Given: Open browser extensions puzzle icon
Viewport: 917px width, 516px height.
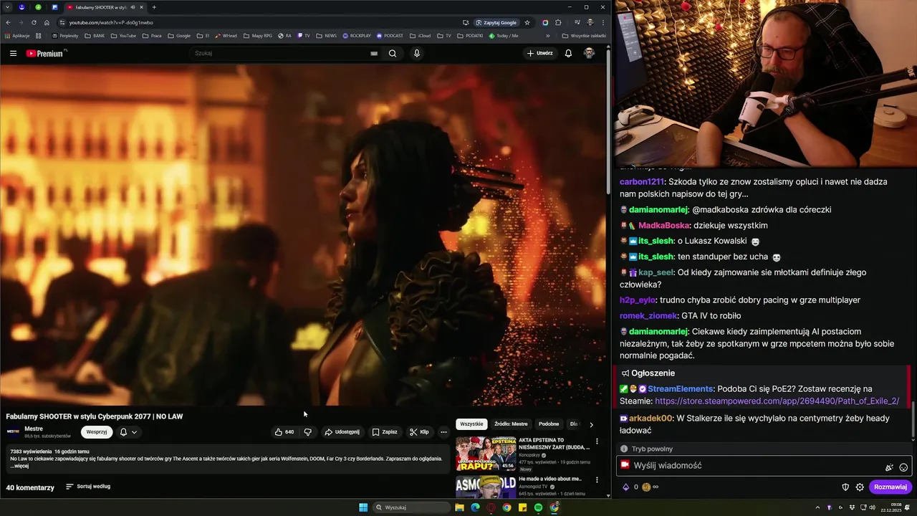Looking at the screenshot, I should coord(558,22).
